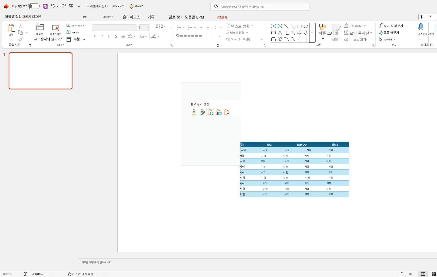Expand shapes gallery More button

312,33
